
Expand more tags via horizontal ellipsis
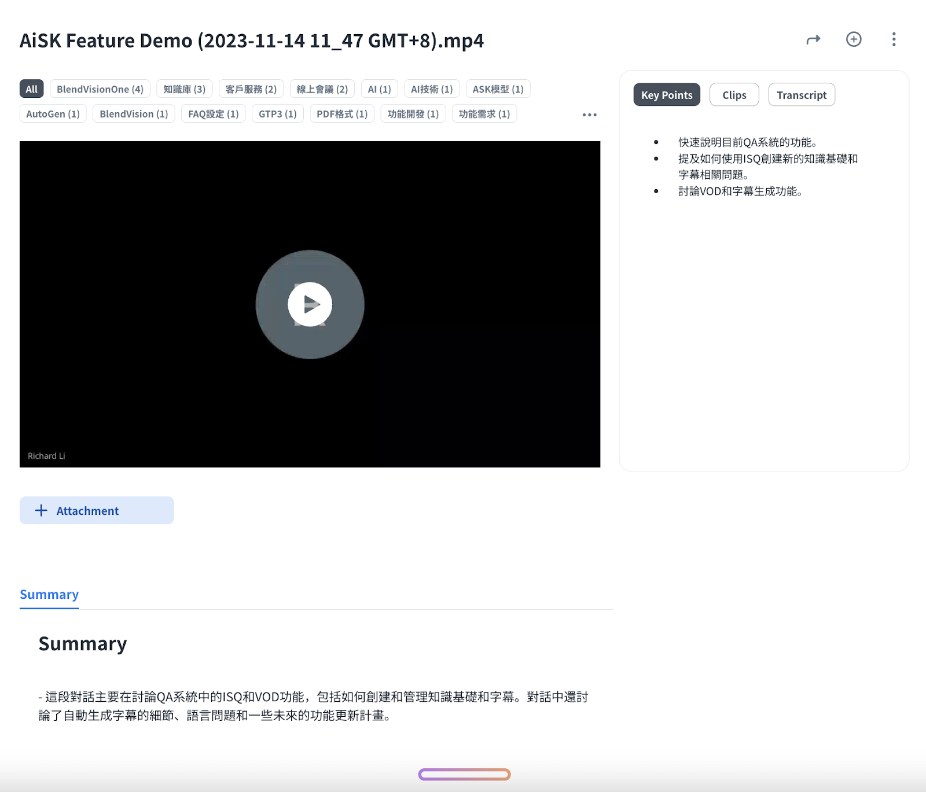tap(589, 115)
